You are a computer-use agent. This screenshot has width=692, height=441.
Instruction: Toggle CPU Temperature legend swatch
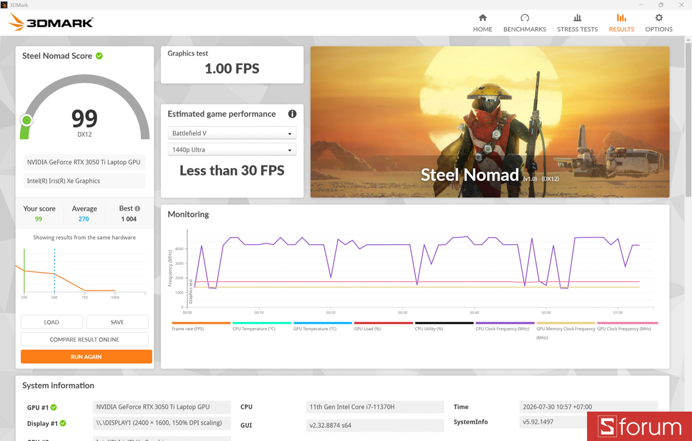tap(262, 323)
